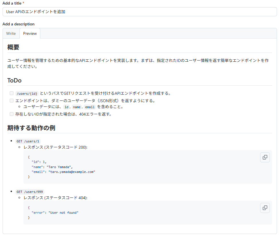
Task: Copy the 404 response JSON code block
Action: pyautogui.click(x=265, y=208)
